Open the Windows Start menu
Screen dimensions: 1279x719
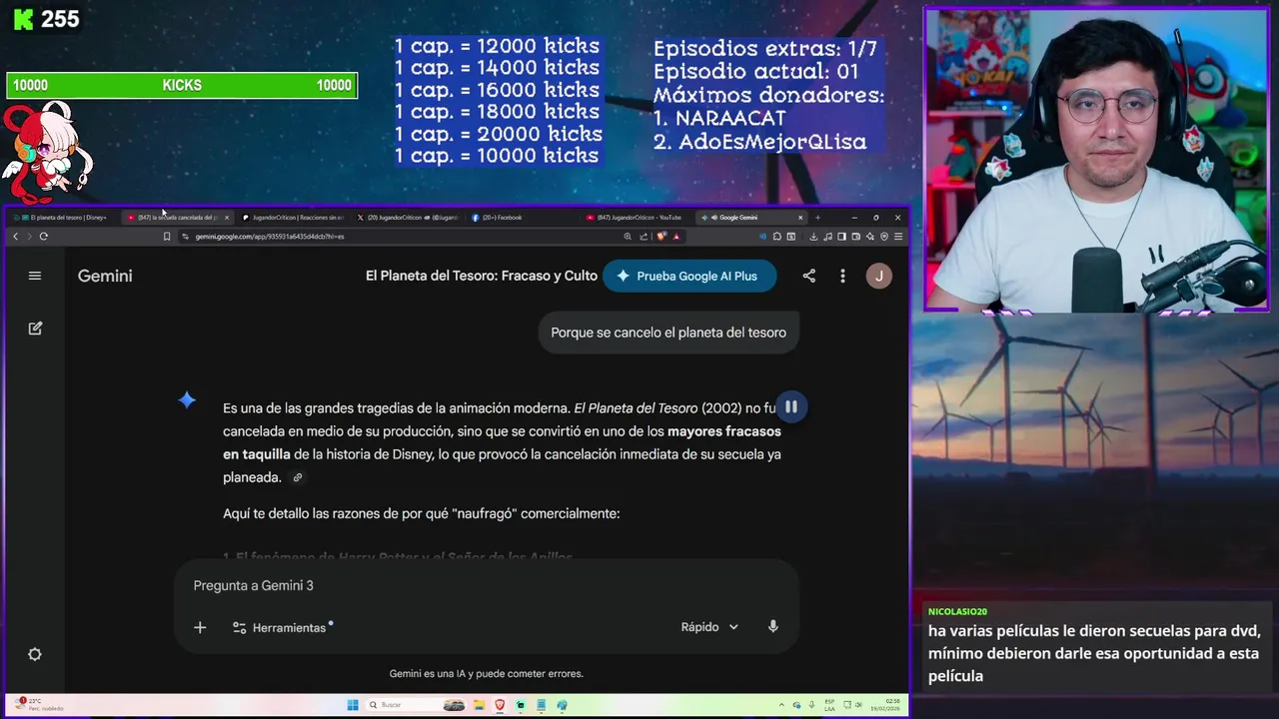click(353, 705)
